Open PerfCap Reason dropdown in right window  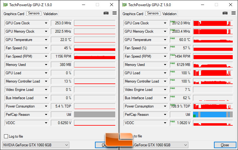click(165, 115)
